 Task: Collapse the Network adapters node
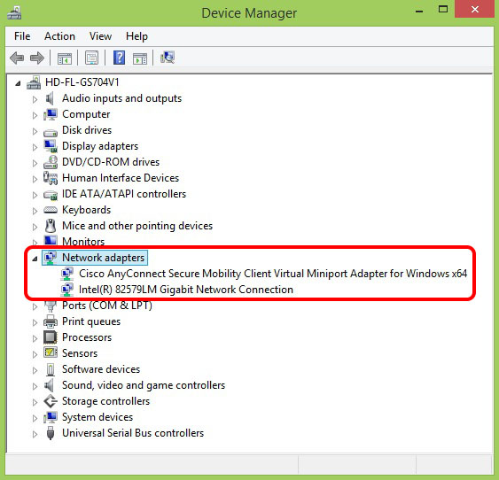[x=35, y=259]
